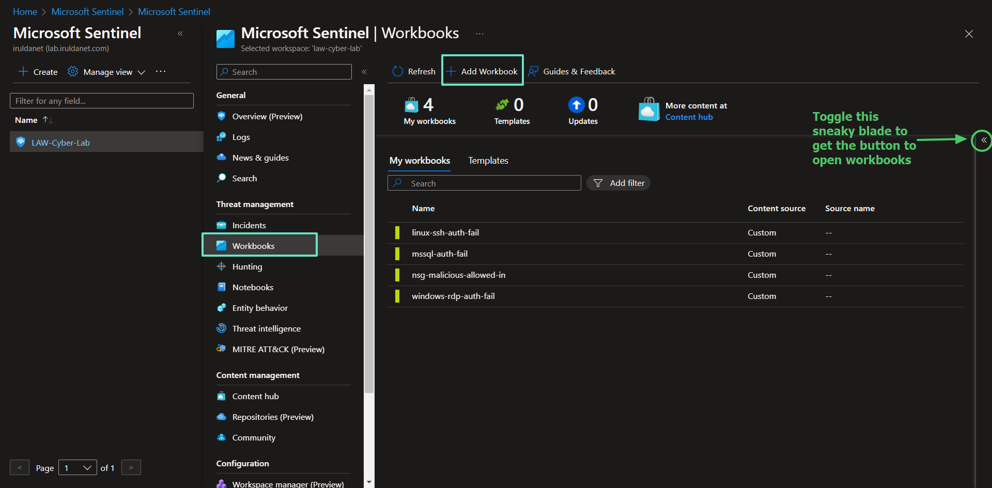Click the Add filter button
The height and width of the screenshot is (488, 992).
coord(618,183)
